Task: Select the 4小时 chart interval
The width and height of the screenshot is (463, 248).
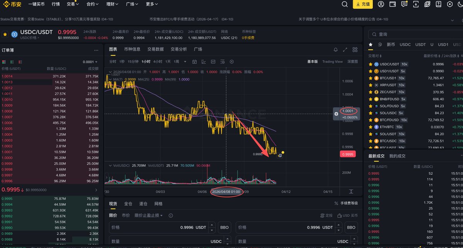Action: pyautogui.click(x=157, y=62)
